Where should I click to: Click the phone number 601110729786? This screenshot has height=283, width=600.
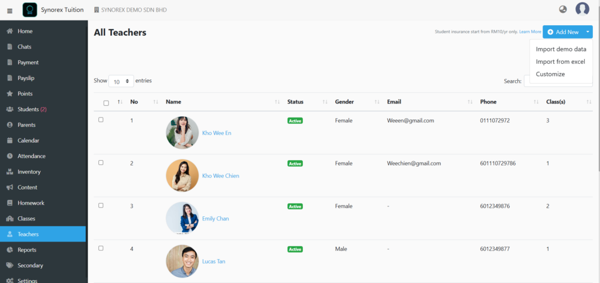pos(498,163)
